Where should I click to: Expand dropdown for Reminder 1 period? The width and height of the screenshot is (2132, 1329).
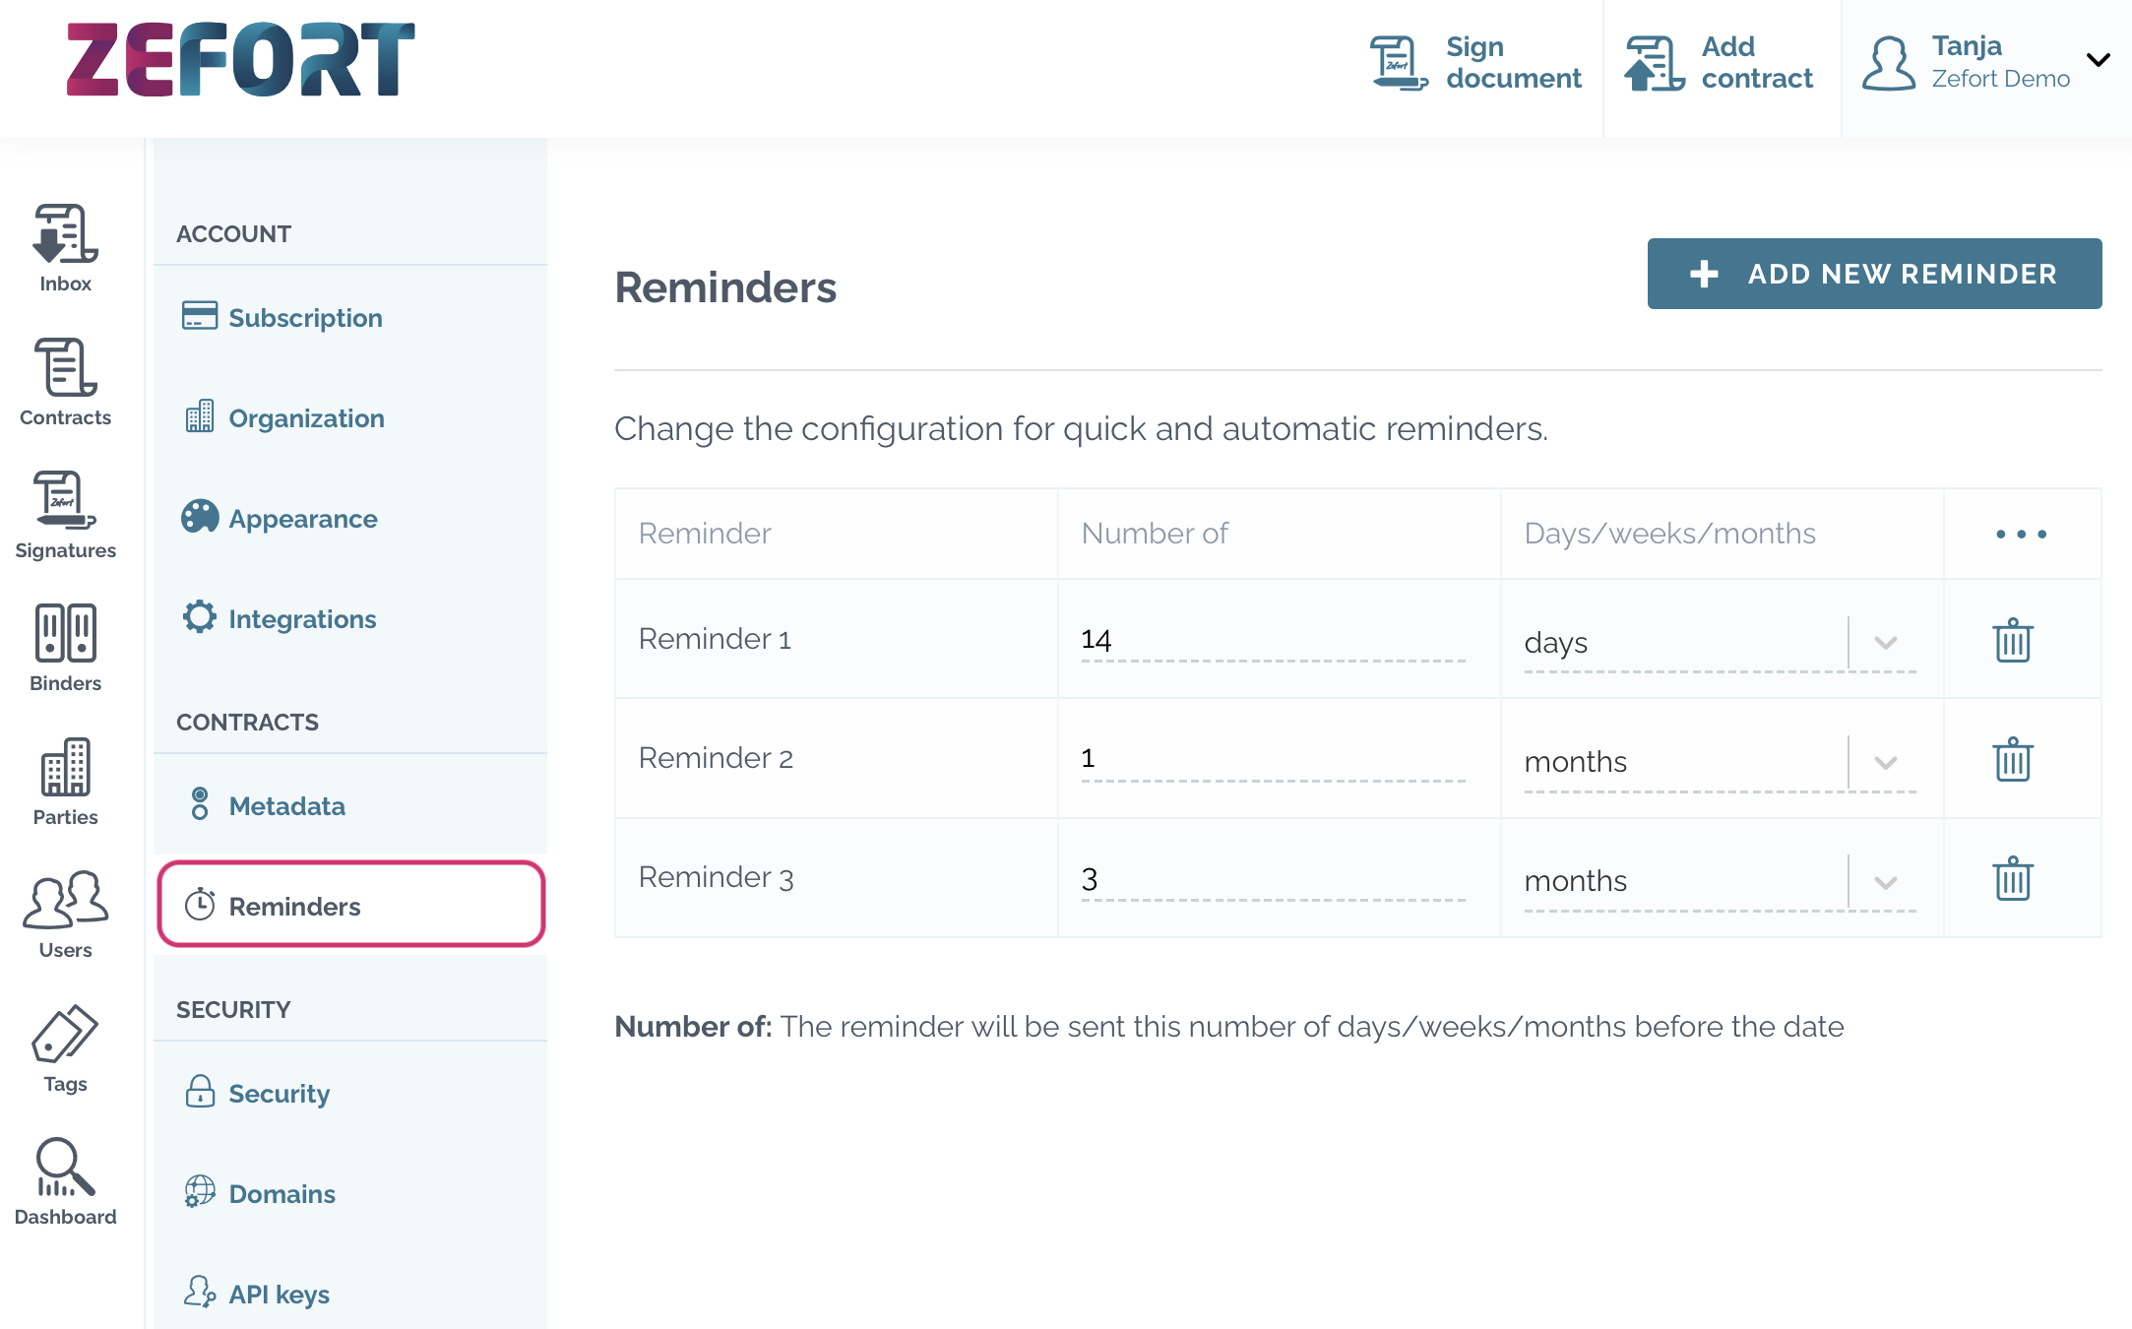(x=1886, y=640)
